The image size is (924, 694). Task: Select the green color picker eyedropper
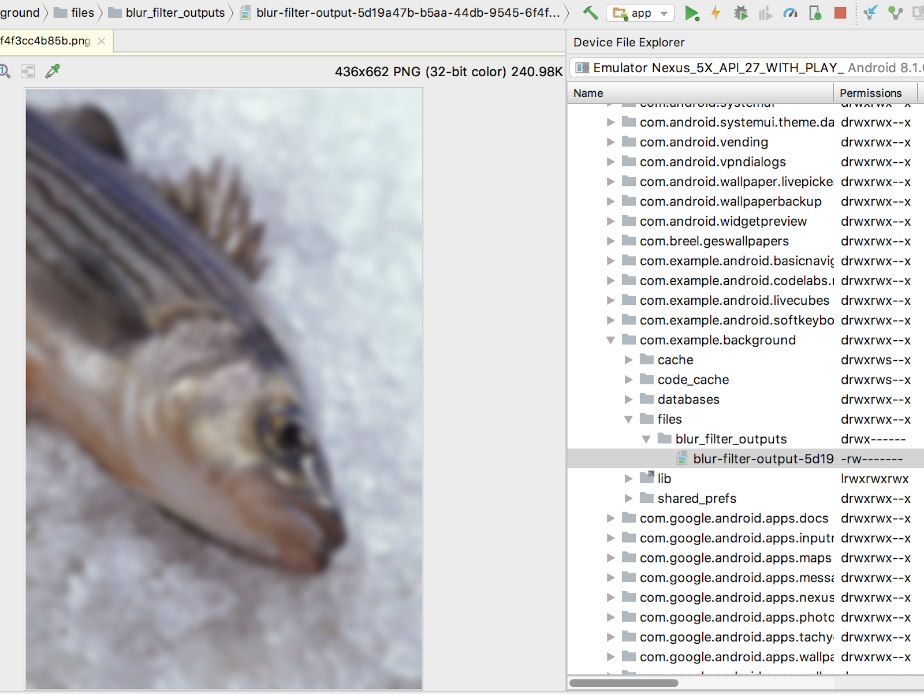(x=53, y=71)
